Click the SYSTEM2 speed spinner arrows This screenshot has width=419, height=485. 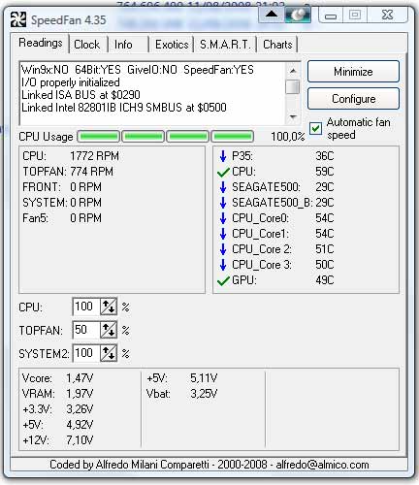point(109,353)
